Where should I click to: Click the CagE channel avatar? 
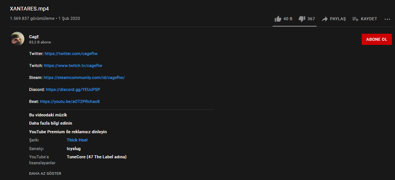click(x=18, y=39)
